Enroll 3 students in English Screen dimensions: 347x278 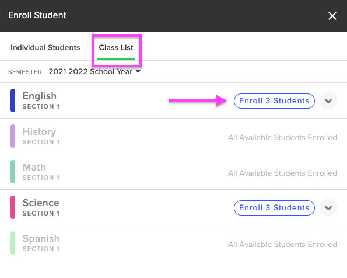[x=274, y=101]
